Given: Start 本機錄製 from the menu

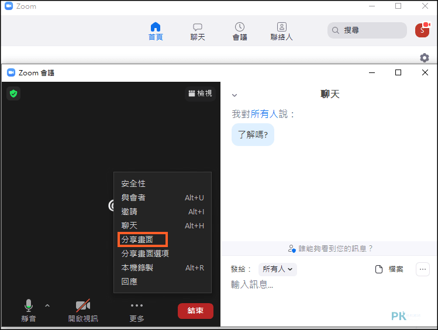Looking at the screenshot, I should tap(163, 268).
